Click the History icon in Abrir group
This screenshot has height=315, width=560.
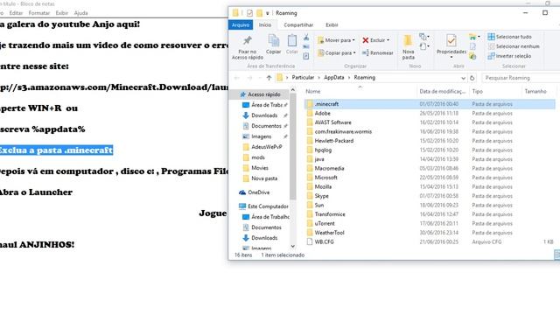472,56
